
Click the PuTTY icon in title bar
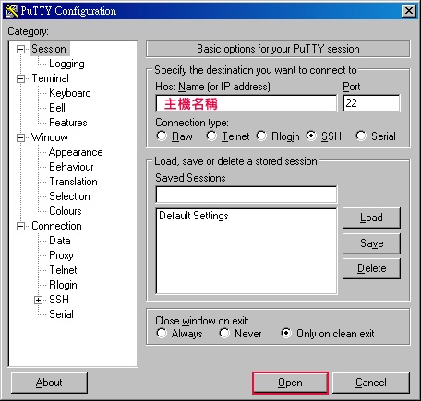tap(12, 11)
